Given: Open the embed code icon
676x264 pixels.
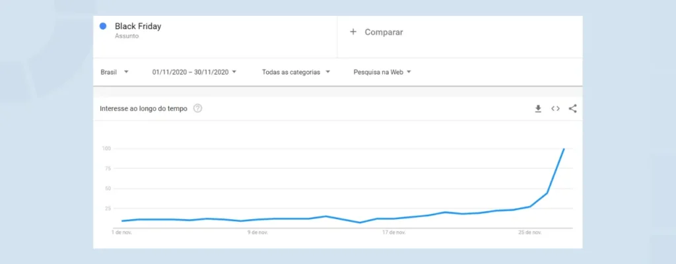Looking at the screenshot, I should pyautogui.click(x=555, y=109).
